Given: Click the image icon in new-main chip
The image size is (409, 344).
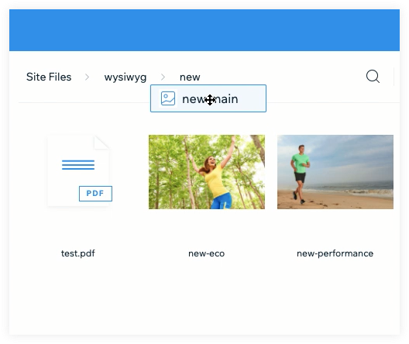Looking at the screenshot, I should coord(168,98).
